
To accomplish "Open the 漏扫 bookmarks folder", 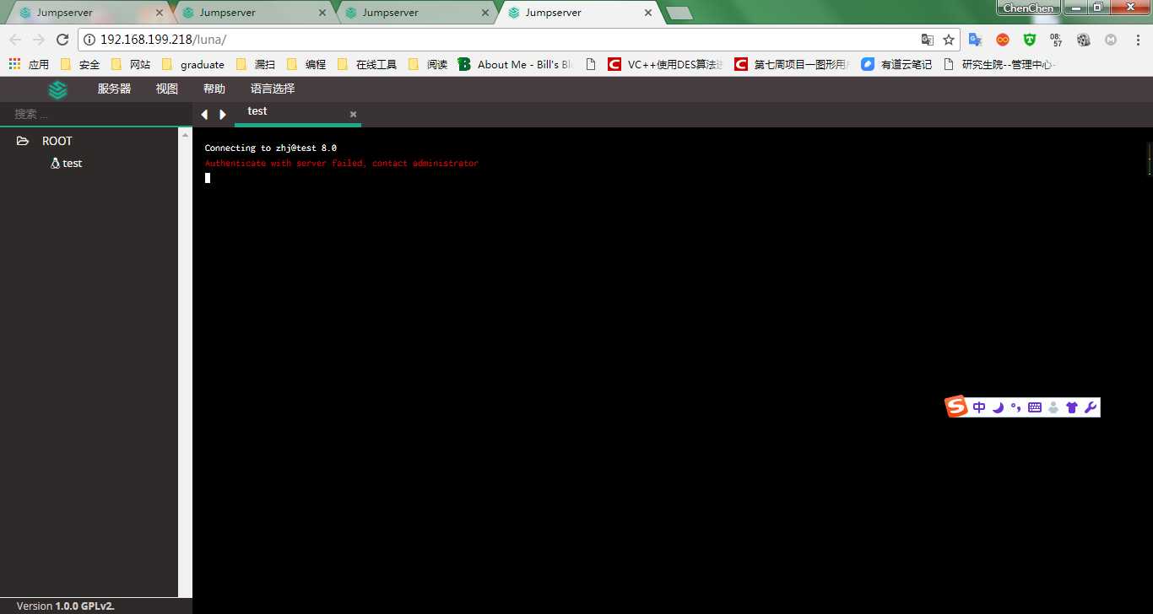I will click(256, 64).
